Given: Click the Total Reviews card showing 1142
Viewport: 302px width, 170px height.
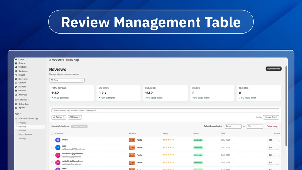Looking at the screenshot, I should (x=71, y=93).
